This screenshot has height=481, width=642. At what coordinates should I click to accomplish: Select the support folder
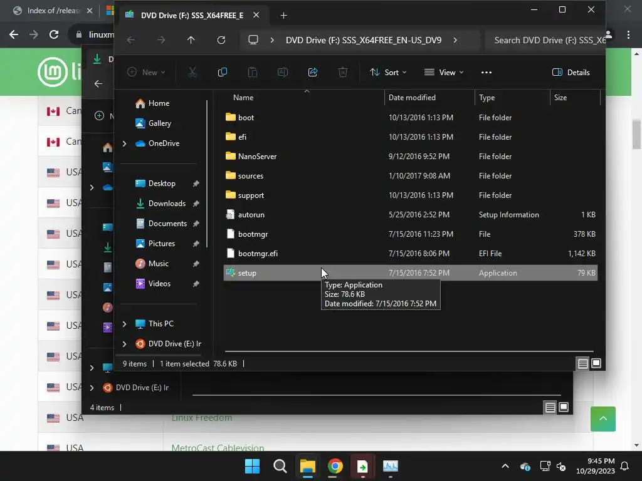coord(410,195)
